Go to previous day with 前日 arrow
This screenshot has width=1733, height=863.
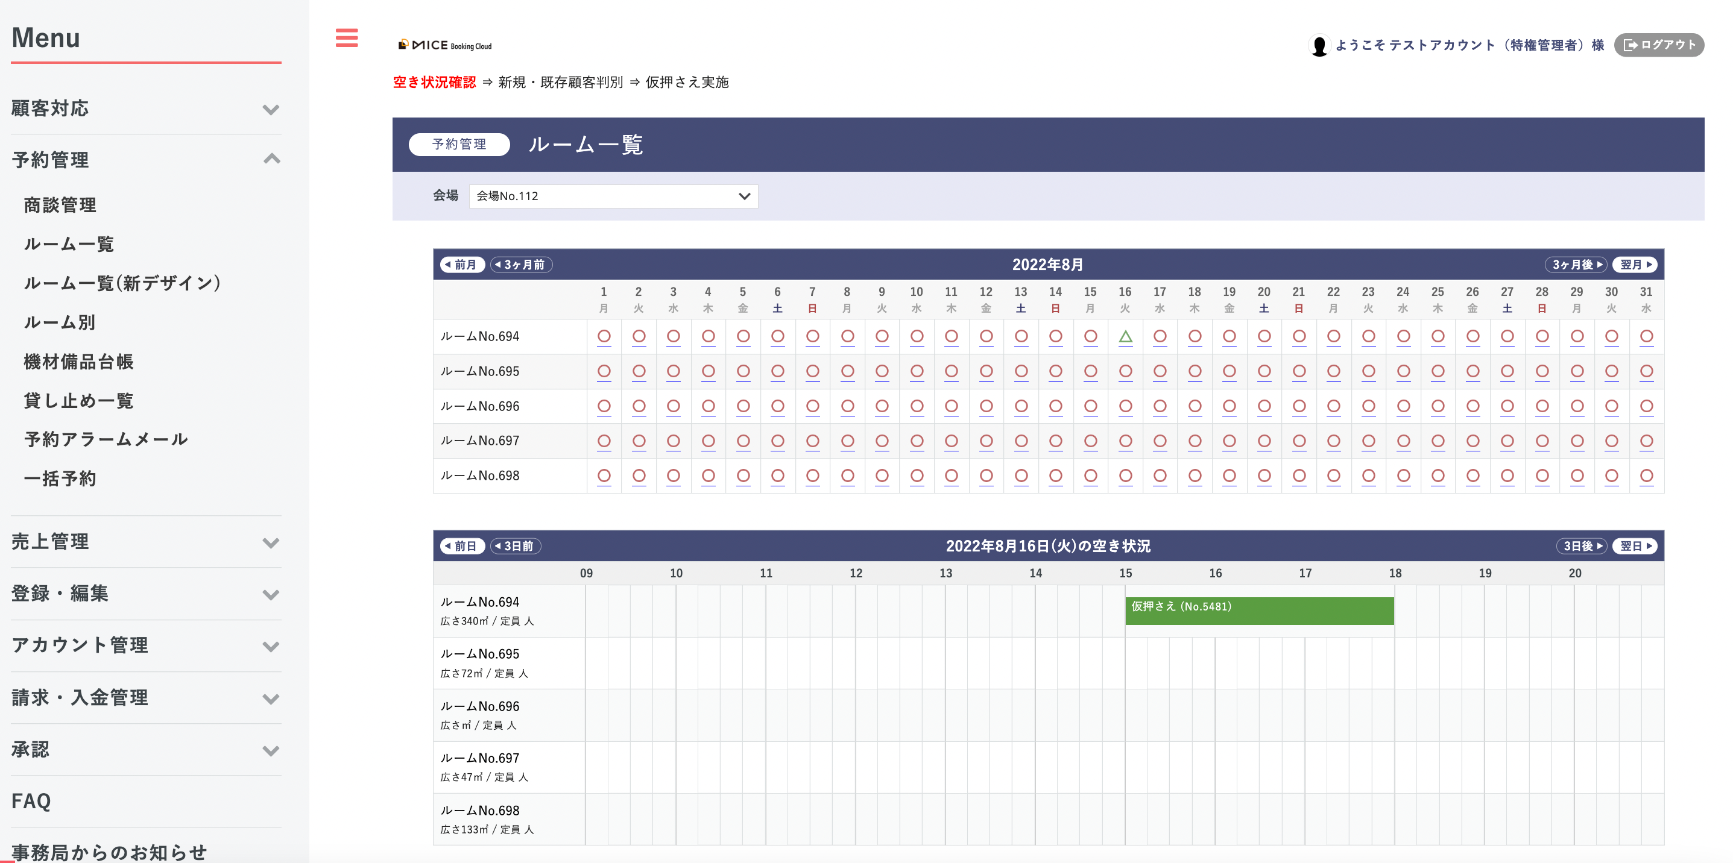[x=462, y=546]
